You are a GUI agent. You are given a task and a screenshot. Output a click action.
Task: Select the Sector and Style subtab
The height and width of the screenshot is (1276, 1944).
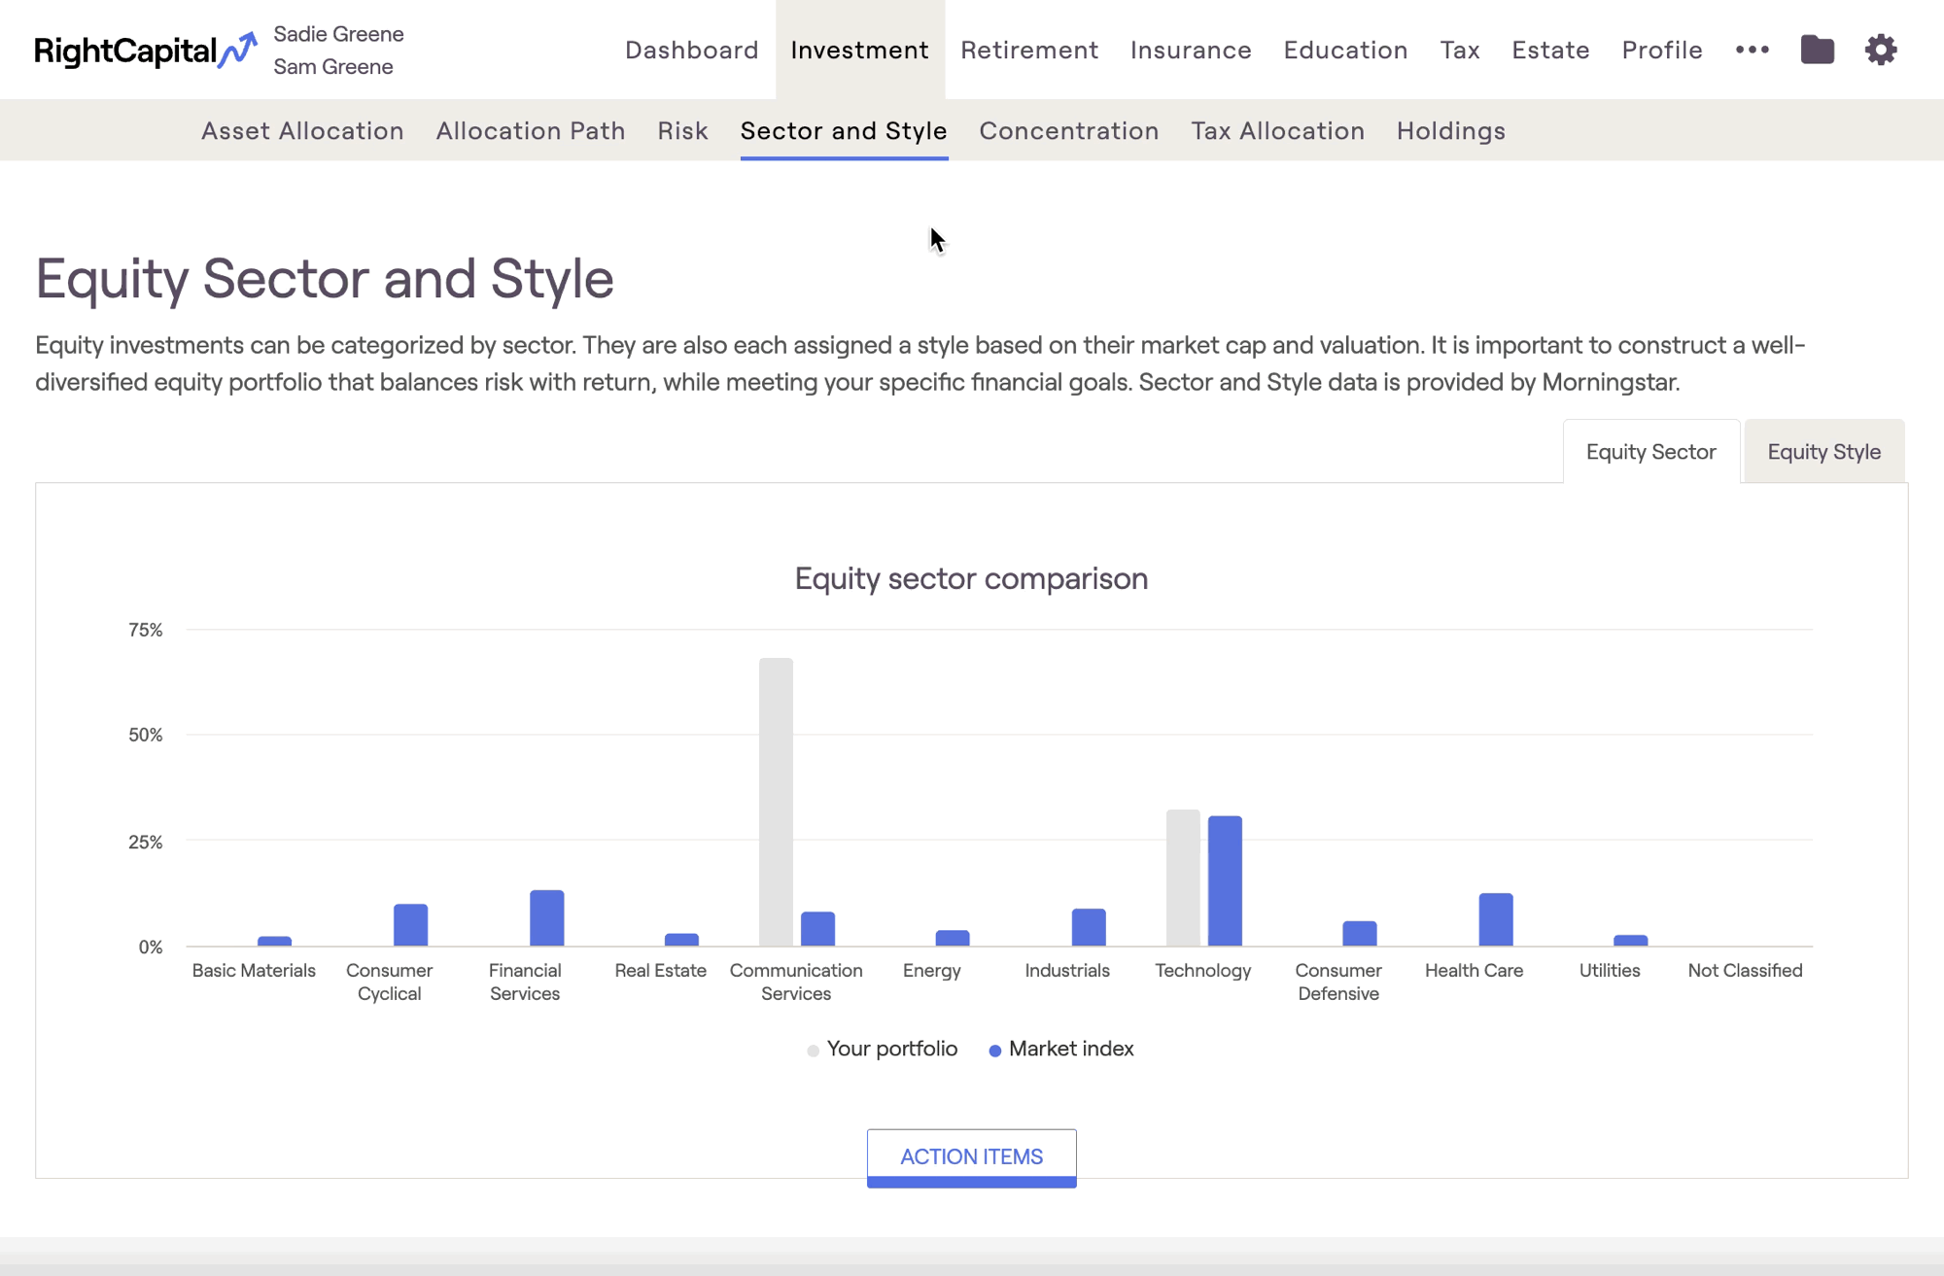[x=844, y=130]
